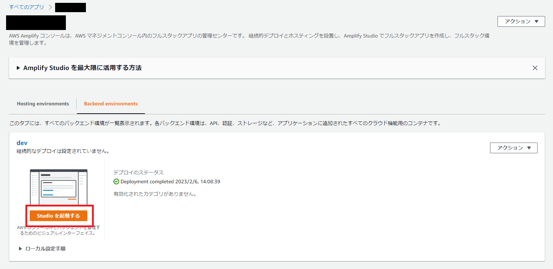Click the 継続的なデプロイは設定されていません text

coord(63,151)
